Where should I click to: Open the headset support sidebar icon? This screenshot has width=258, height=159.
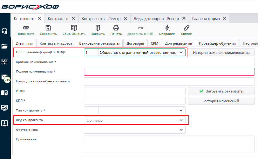(x=4, y=31)
